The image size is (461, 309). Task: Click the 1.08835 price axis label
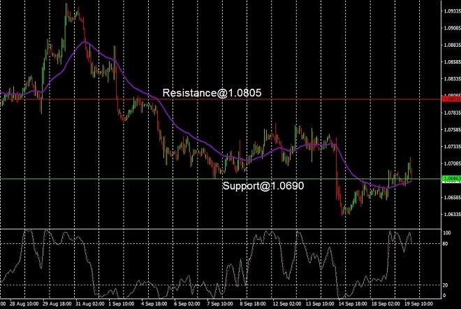(x=452, y=45)
